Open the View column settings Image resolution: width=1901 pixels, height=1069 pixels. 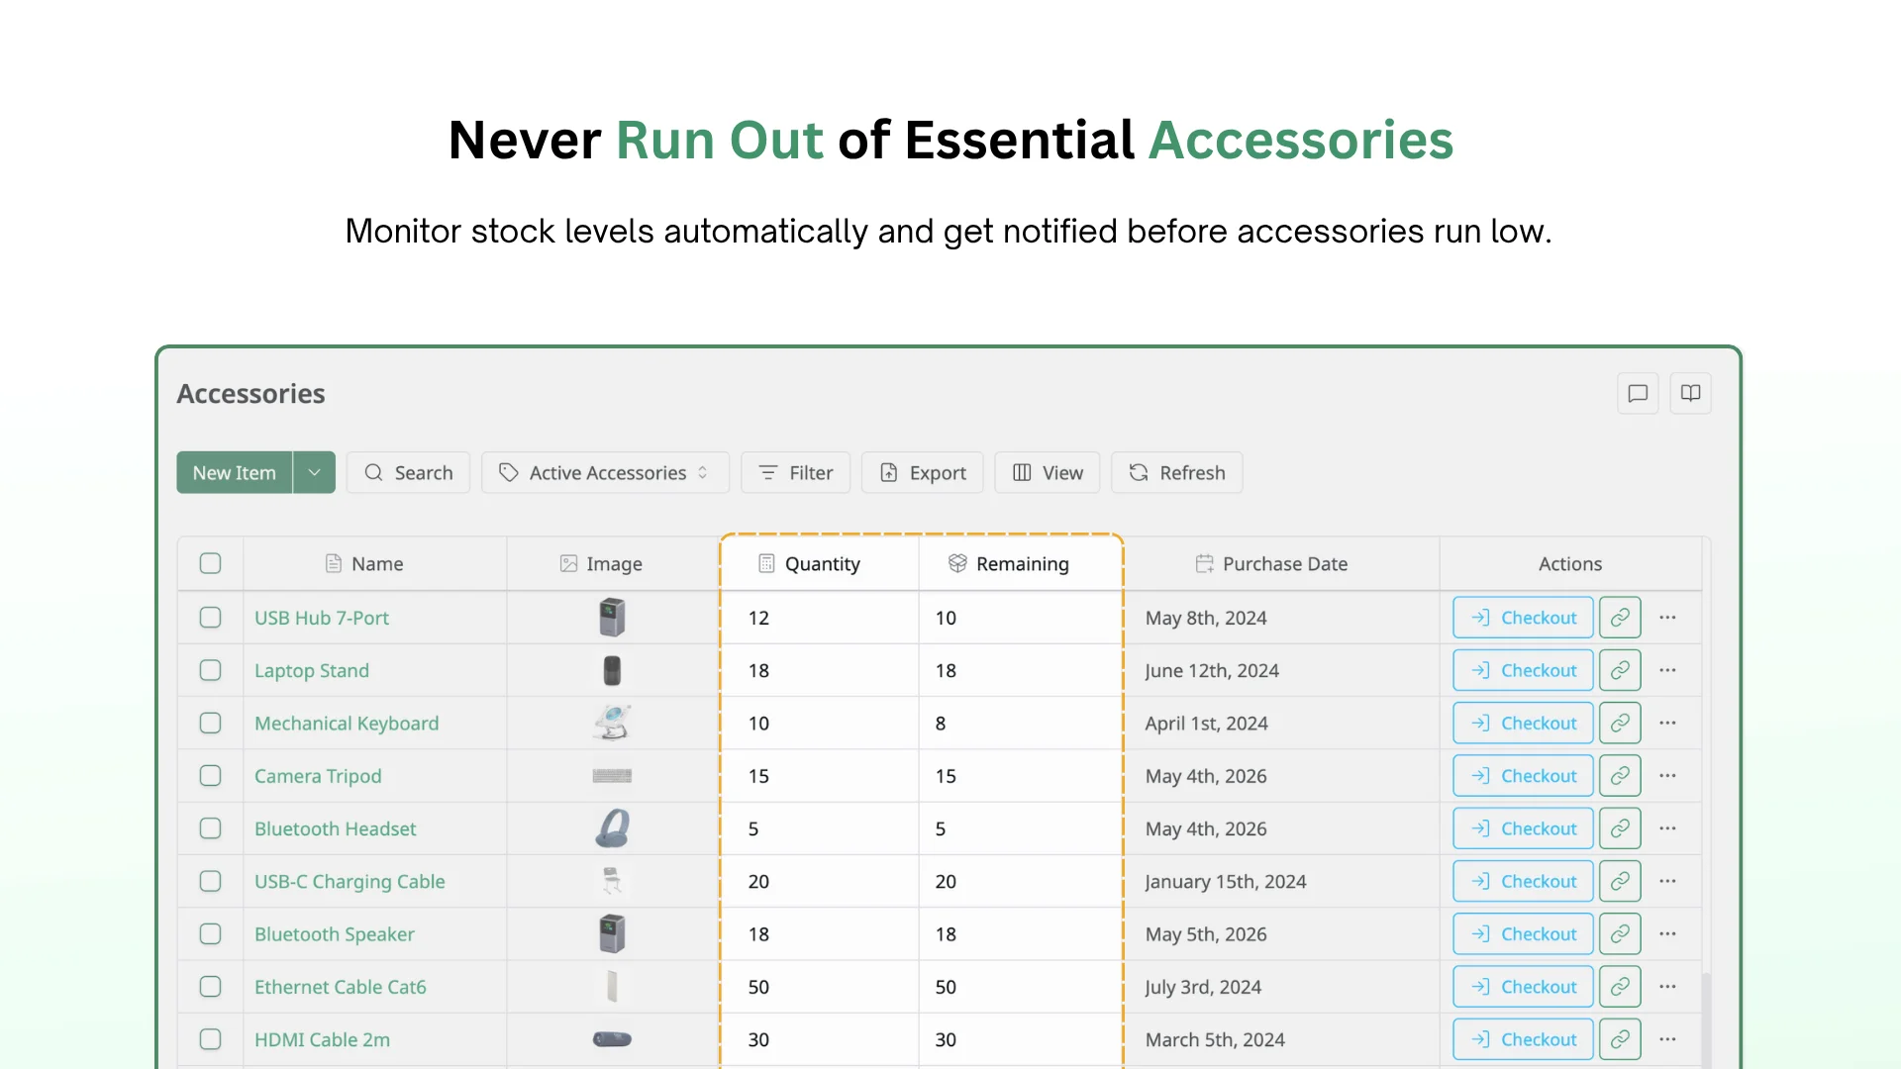point(1047,473)
